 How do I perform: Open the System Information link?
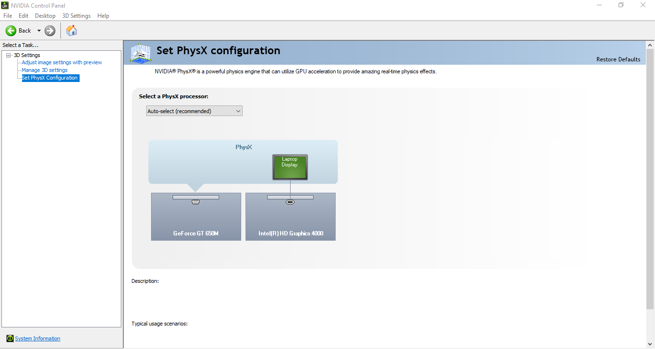38,338
